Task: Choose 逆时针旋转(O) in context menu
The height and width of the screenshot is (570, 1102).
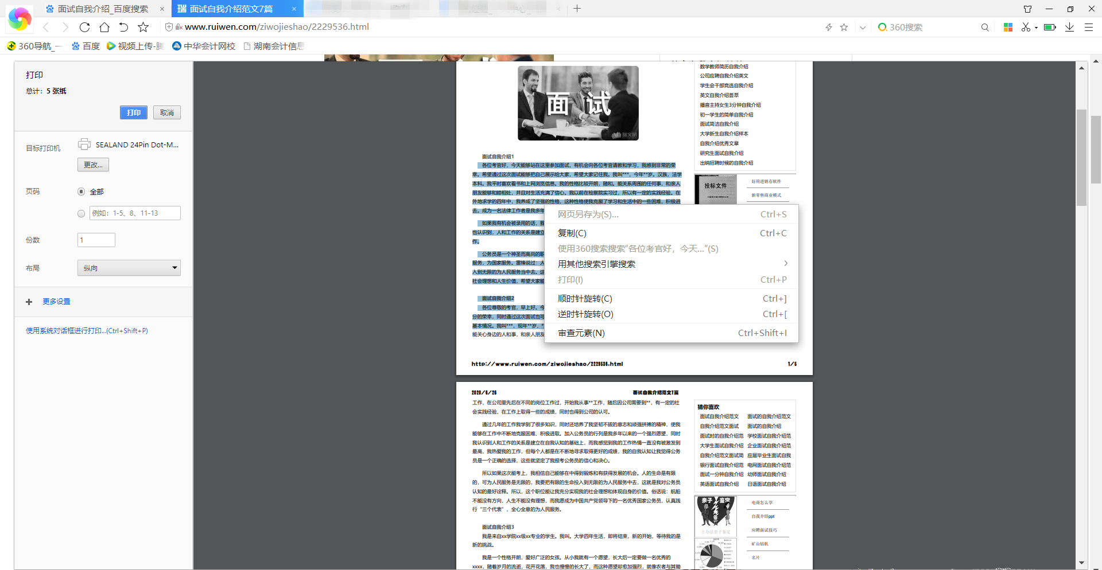Action: [x=672, y=314]
